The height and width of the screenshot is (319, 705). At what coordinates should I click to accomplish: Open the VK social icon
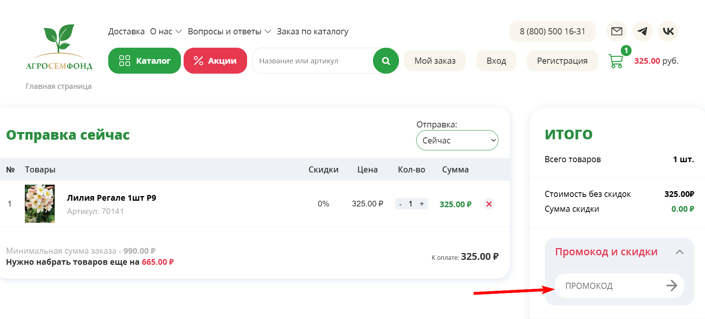point(668,31)
